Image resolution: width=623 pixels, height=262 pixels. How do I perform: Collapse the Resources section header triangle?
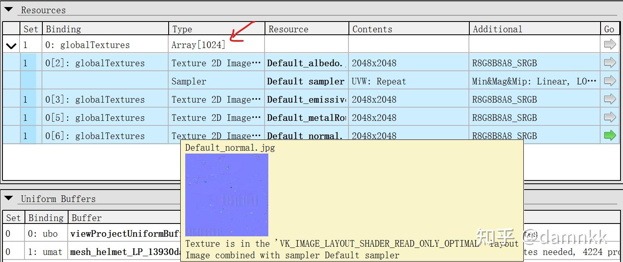[8, 8]
